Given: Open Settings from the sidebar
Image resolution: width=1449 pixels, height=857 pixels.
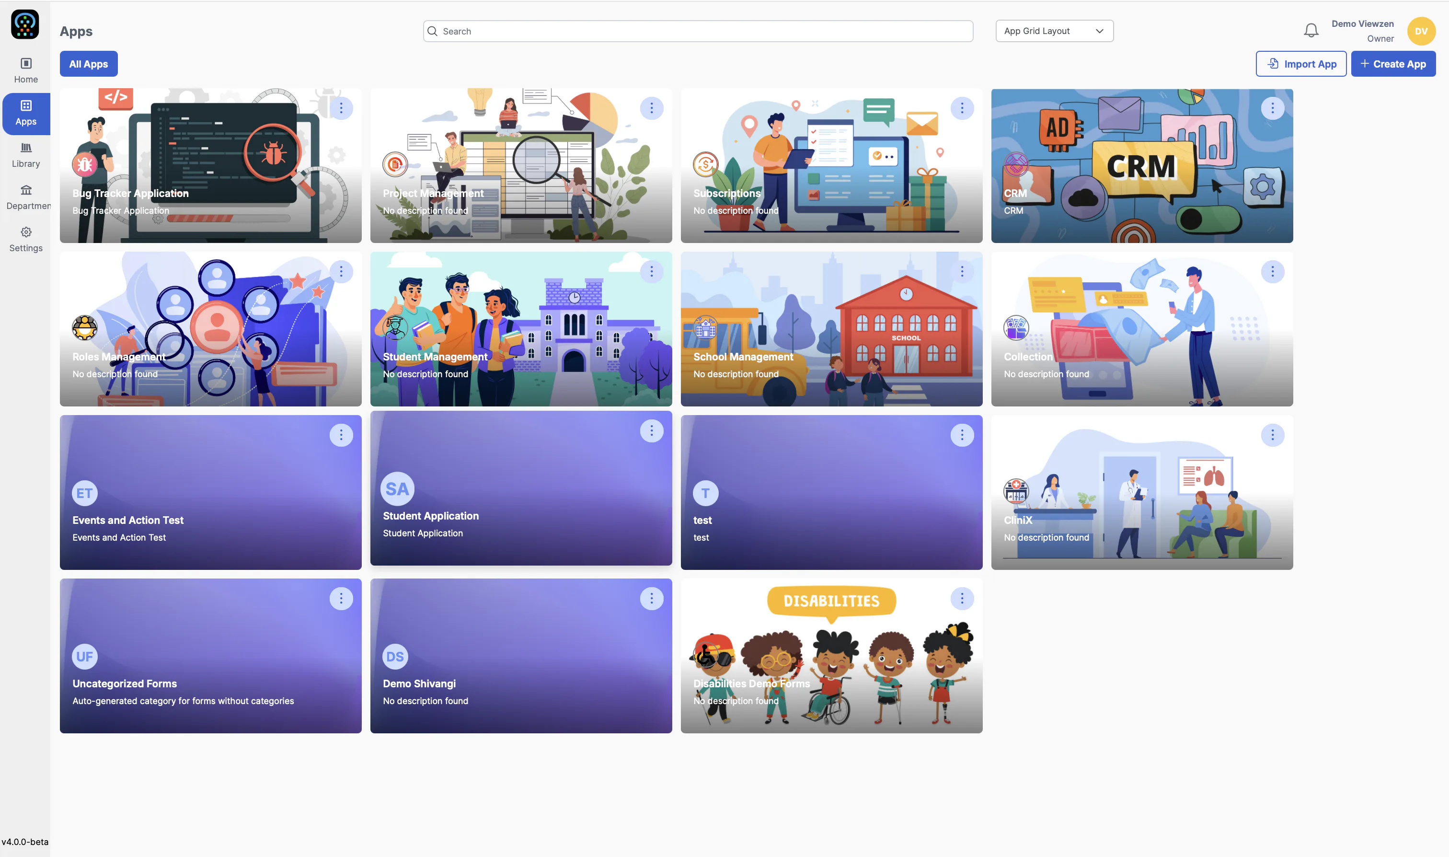Looking at the screenshot, I should pos(26,240).
